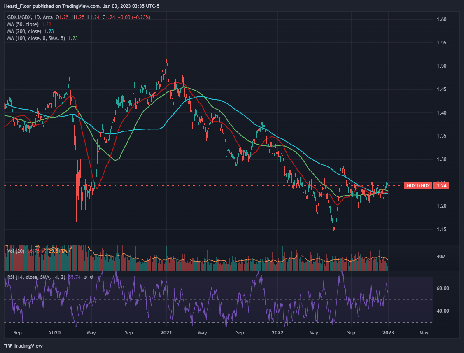464x353 pixels.
Task: Click the 1.40 price axis label
Action: click(x=441, y=112)
